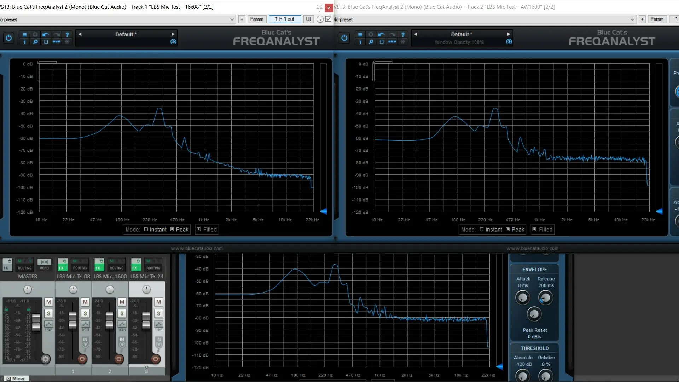Open Param menu in Track 1 FX window
The width and height of the screenshot is (679, 382).
[257, 19]
